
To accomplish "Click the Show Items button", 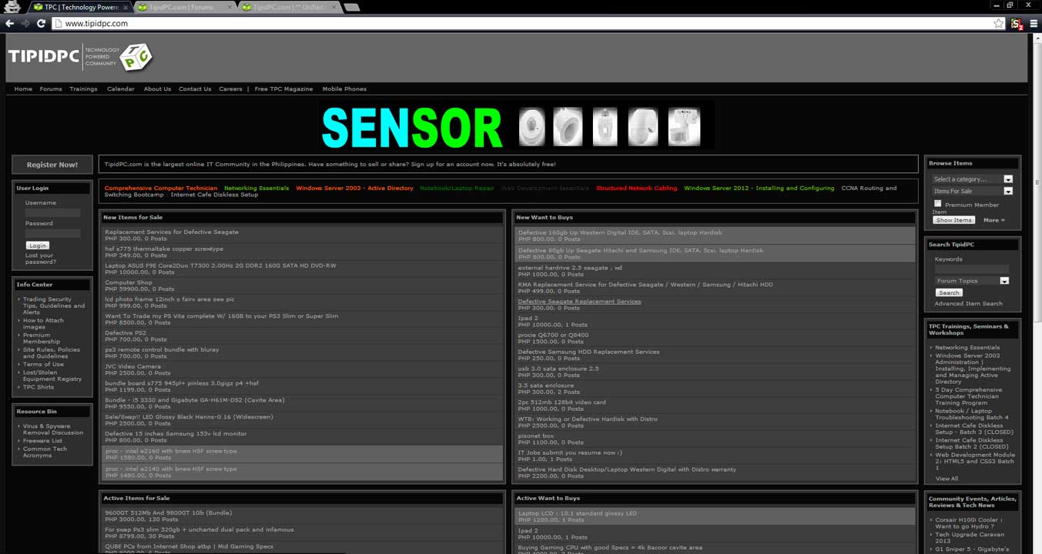I will pos(953,220).
